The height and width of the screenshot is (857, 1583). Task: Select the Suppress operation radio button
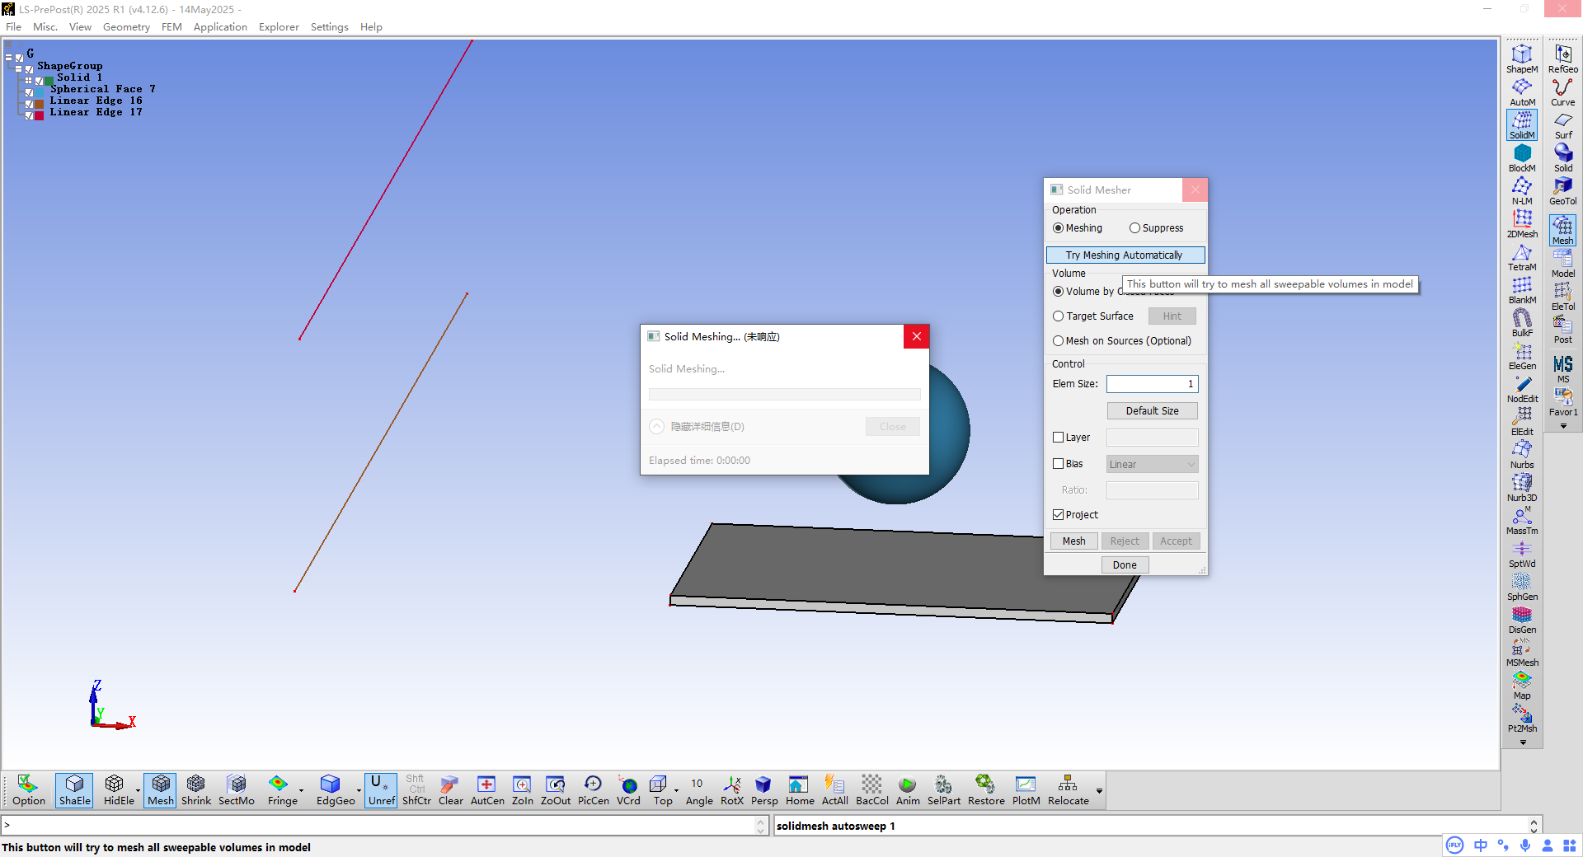1135,228
